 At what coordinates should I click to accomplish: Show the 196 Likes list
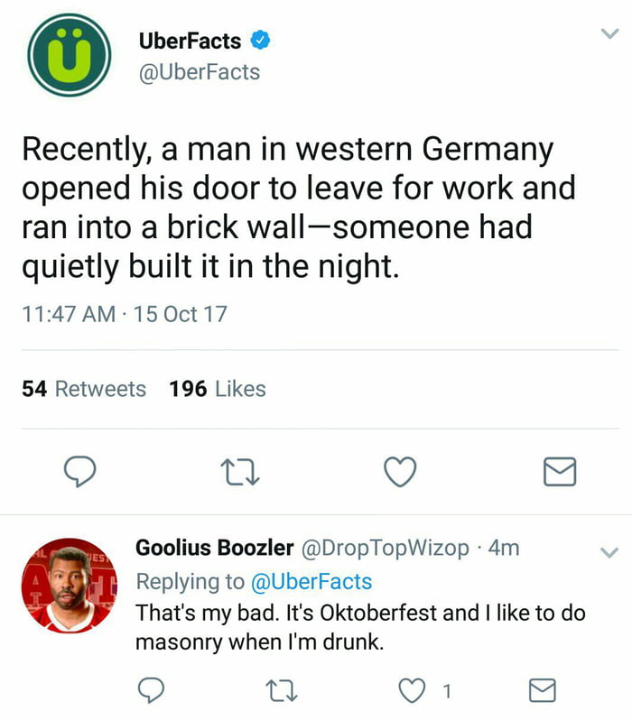point(217,389)
